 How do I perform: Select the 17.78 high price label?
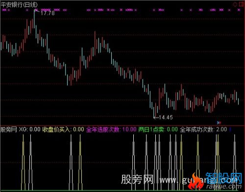pos(48,13)
